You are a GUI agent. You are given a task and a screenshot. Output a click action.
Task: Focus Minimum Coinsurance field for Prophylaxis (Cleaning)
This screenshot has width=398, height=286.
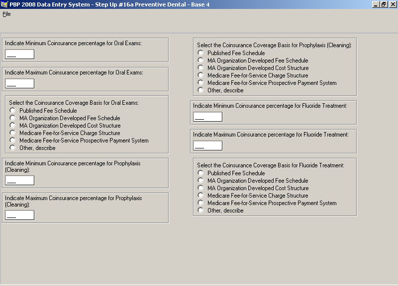[x=19, y=180]
